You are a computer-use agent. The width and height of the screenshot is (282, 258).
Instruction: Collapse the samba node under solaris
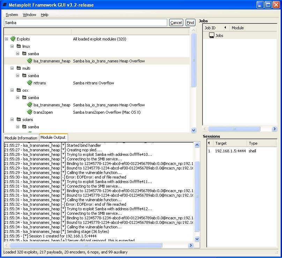[x=17, y=127]
